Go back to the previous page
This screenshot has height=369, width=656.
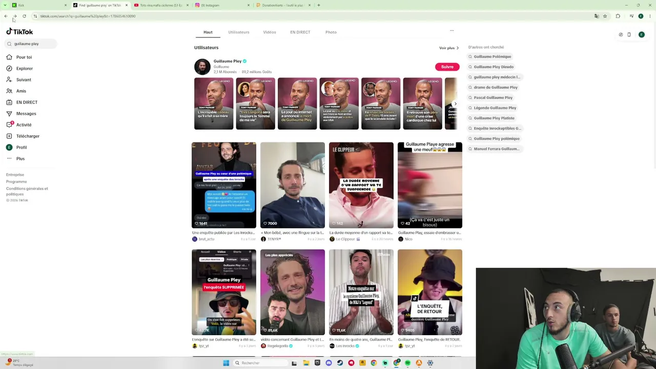pyautogui.click(x=6, y=16)
